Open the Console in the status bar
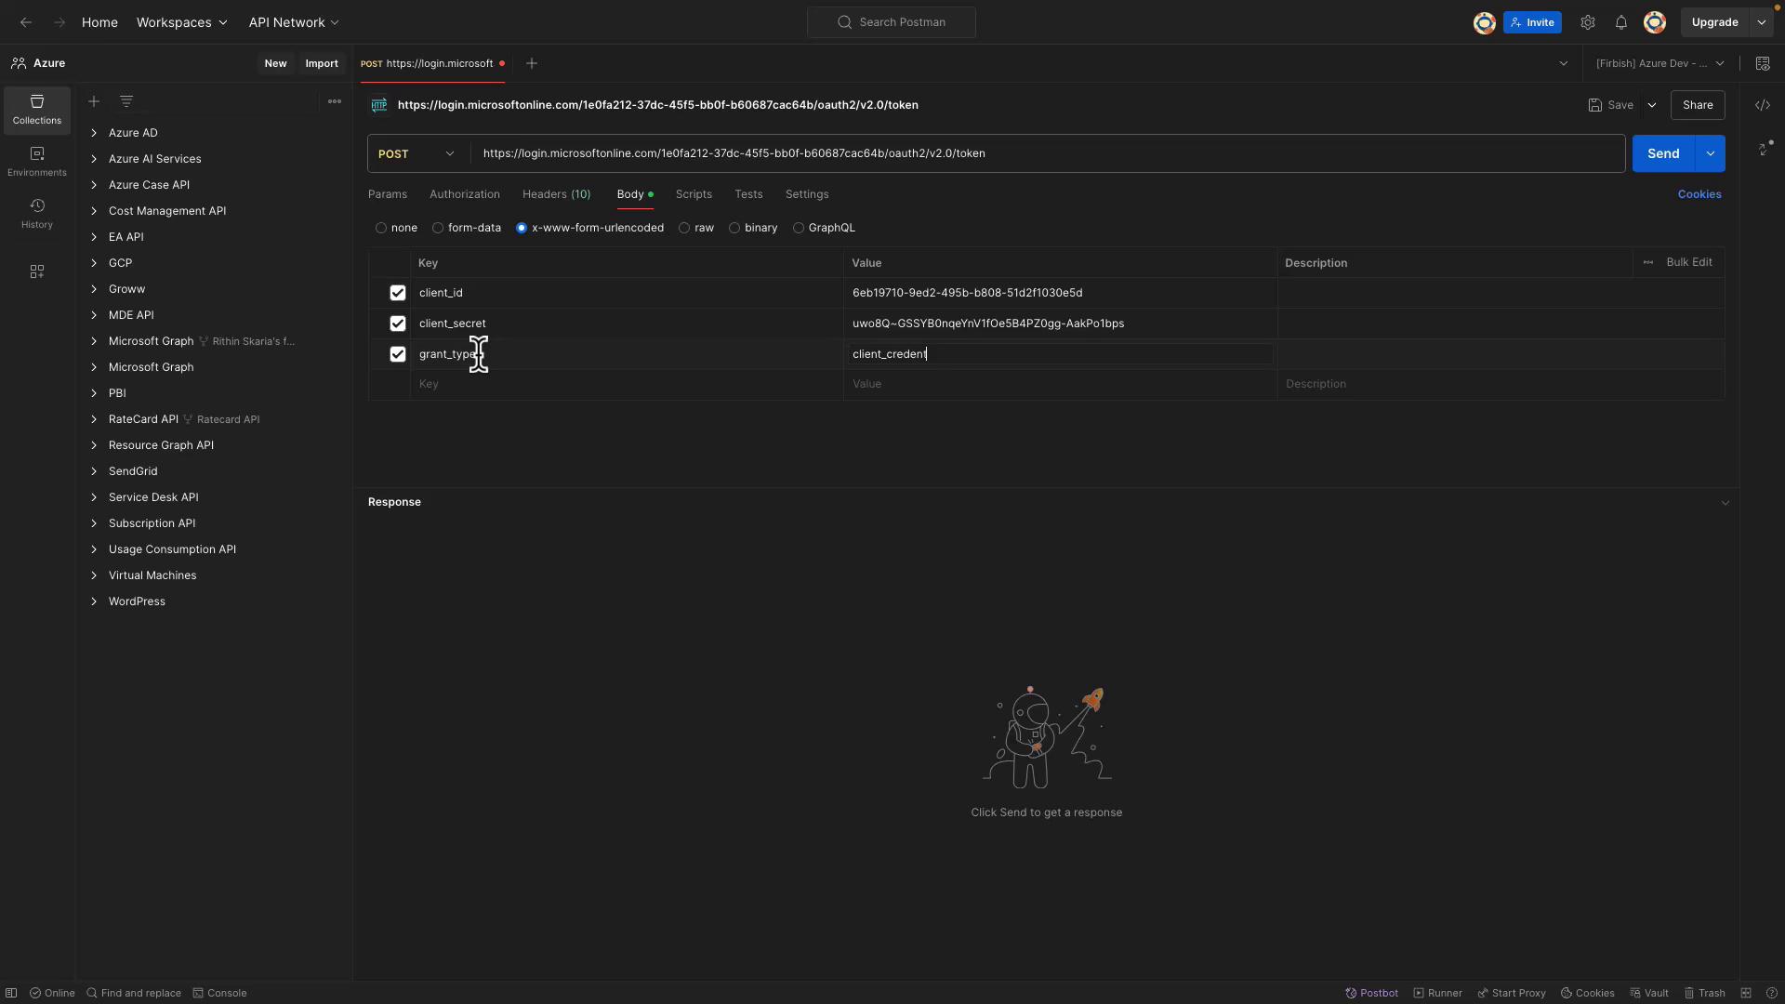Viewport: 1785px width, 1004px height. [219, 993]
